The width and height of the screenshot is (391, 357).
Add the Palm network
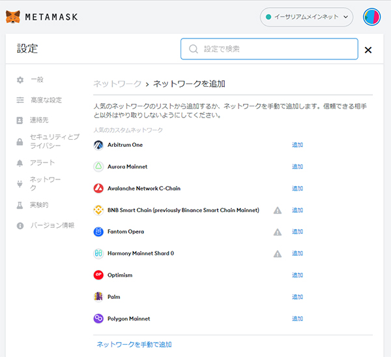(x=297, y=297)
